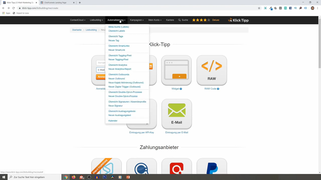
Task: Click help icon next to Widget
Action: click(x=181, y=89)
